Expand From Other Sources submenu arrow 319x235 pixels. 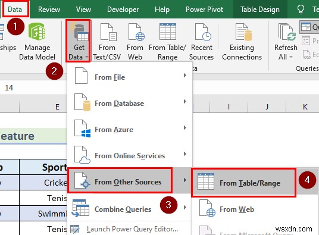coord(184,180)
